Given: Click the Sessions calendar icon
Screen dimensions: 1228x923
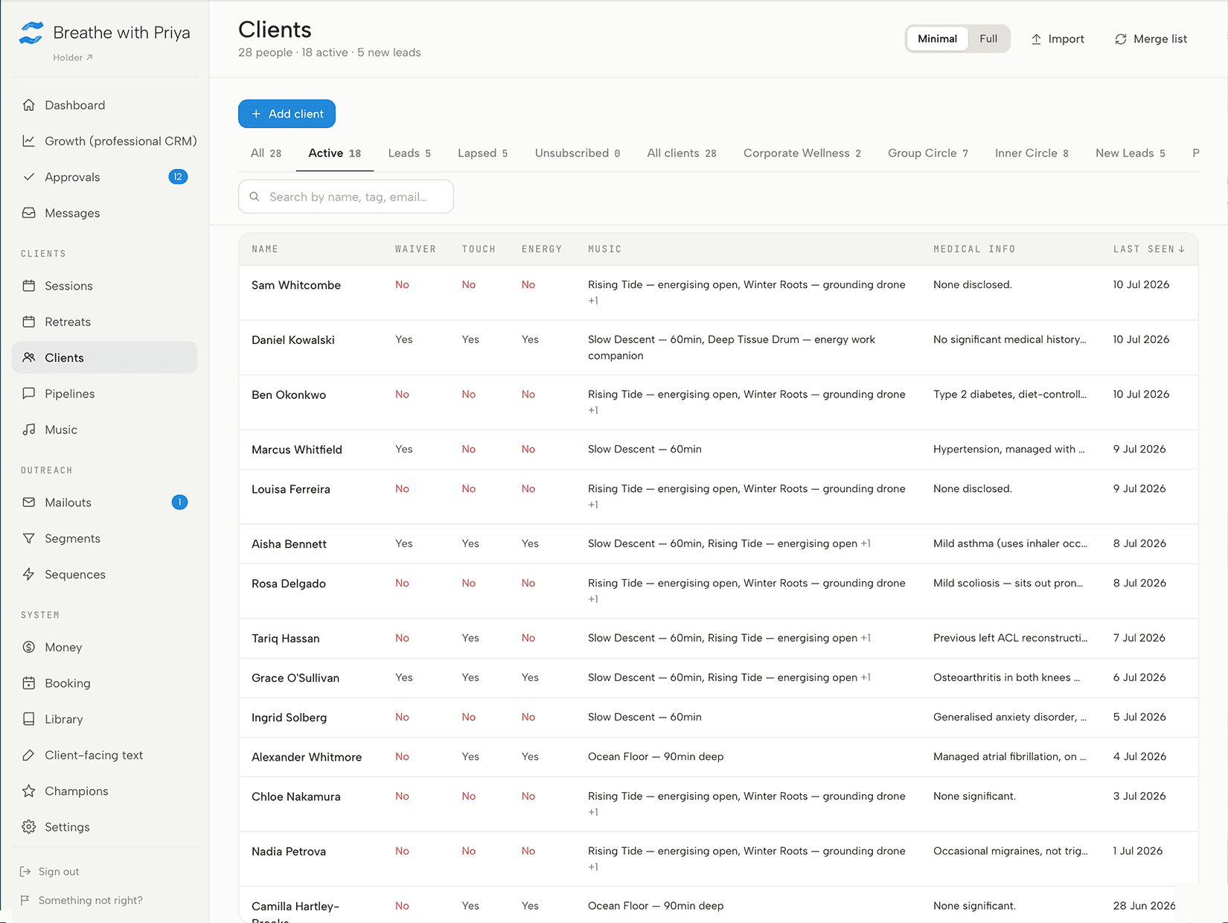Looking at the screenshot, I should 29,286.
